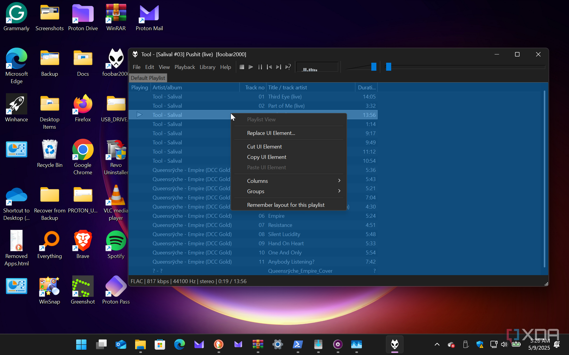
Task: Open the Everything search desktop icon
Action: pyautogui.click(x=49, y=244)
